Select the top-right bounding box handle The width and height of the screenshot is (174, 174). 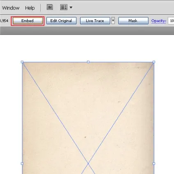[x=154, y=62]
